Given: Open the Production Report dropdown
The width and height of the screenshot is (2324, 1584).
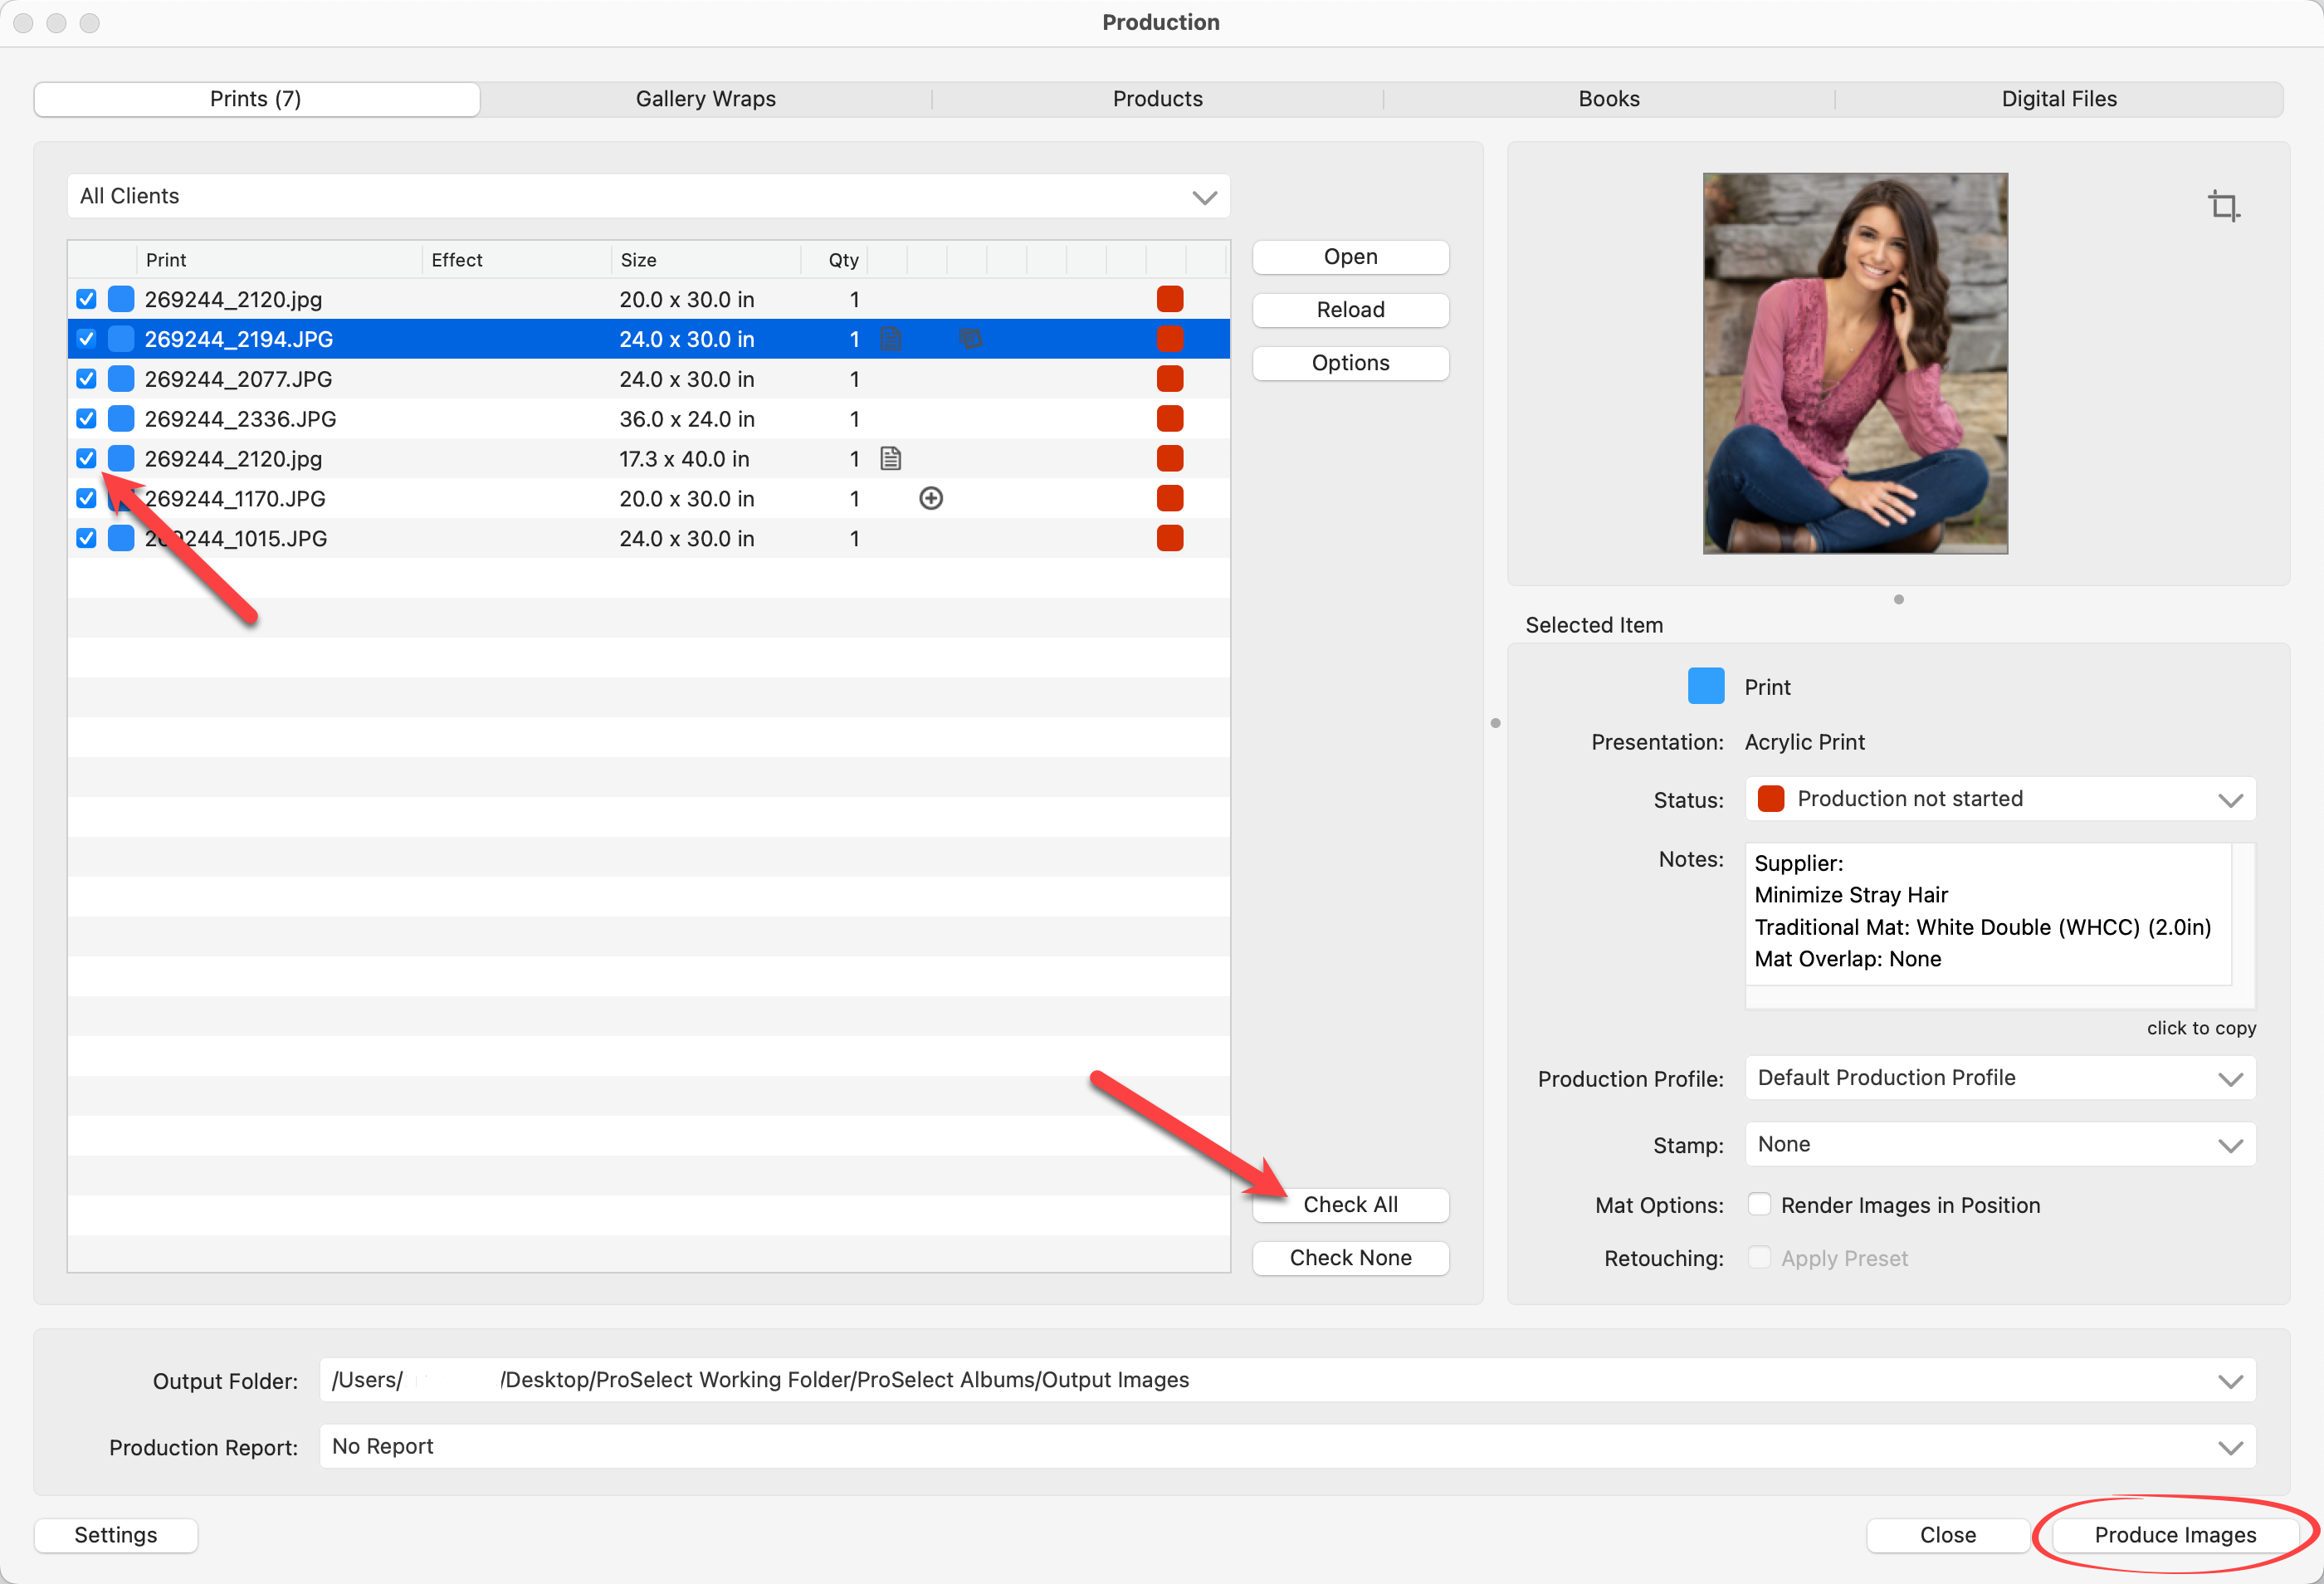Looking at the screenshot, I should tap(1286, 1446).
